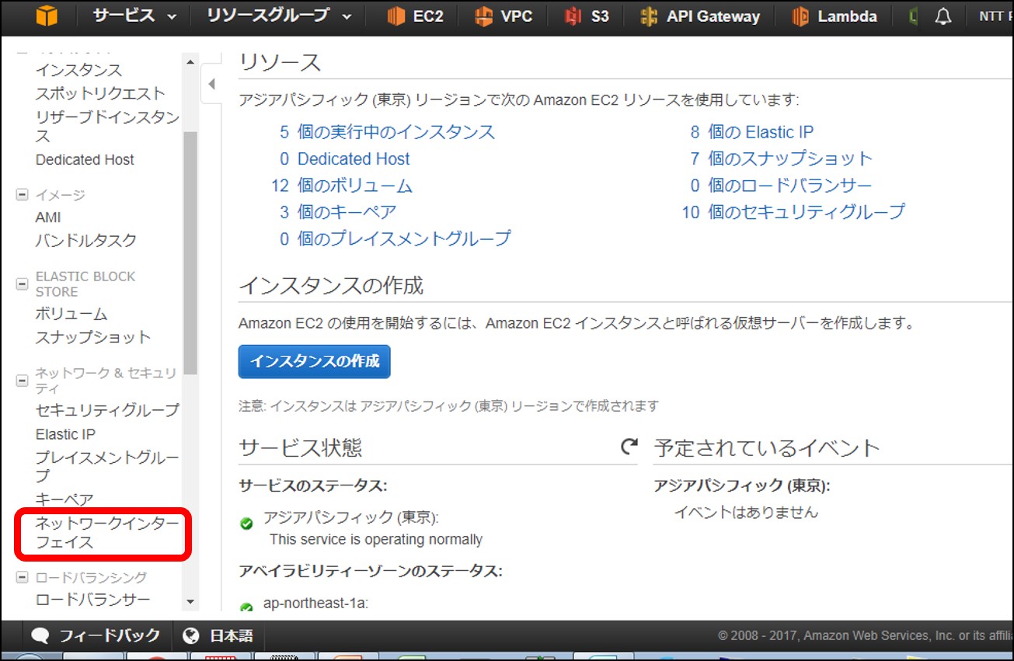Open ボリューム in the sidebar
Screen dimensions: 1014x661
point(71,314)
